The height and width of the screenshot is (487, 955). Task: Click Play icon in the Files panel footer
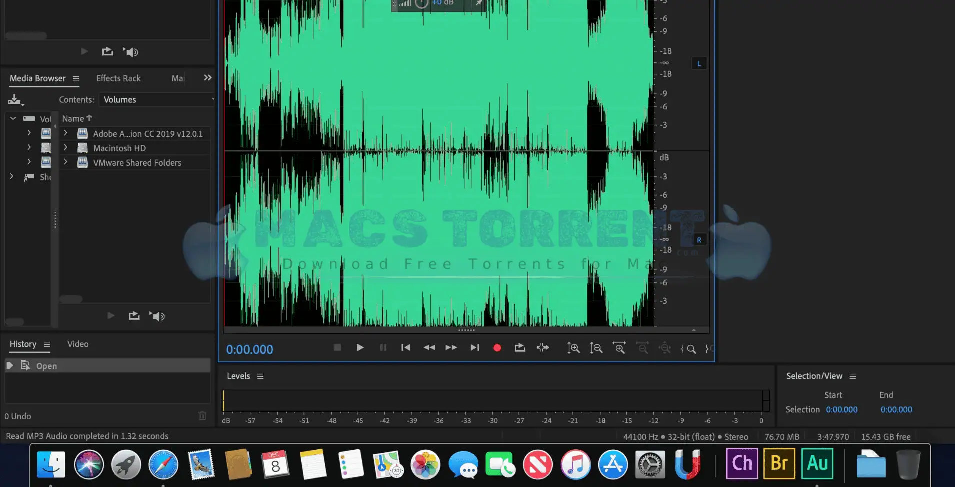click(84, 51)
